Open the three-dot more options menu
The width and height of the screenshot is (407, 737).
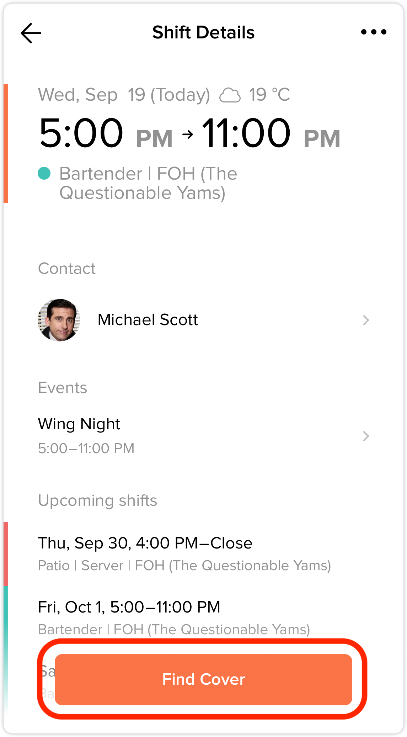pyautogui.click(x=374, y=32)
